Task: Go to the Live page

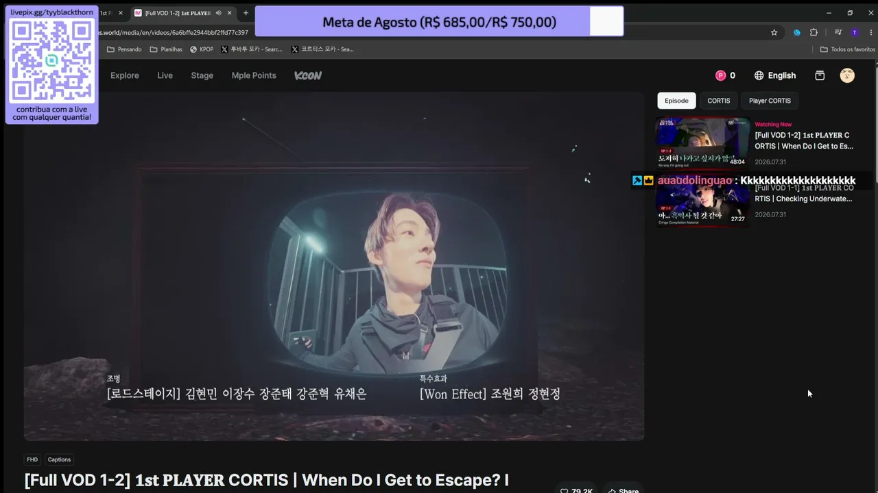Action: pos(165,75)
